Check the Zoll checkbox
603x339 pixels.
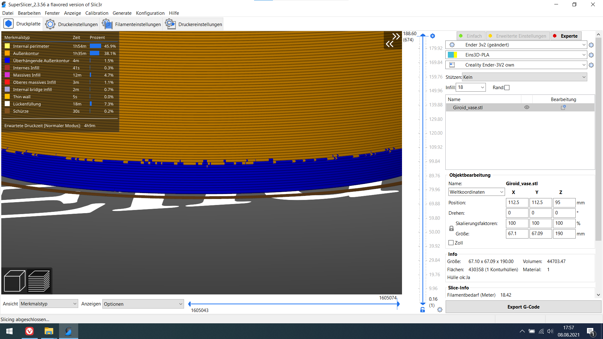pos(451,243)
